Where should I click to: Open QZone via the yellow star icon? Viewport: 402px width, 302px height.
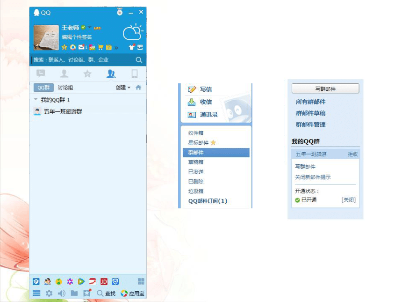click(65, 47)
